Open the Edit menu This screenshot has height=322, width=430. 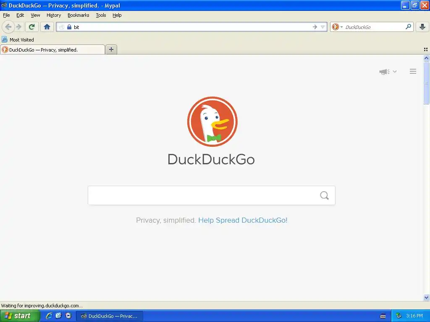click(x=20, y=15)
